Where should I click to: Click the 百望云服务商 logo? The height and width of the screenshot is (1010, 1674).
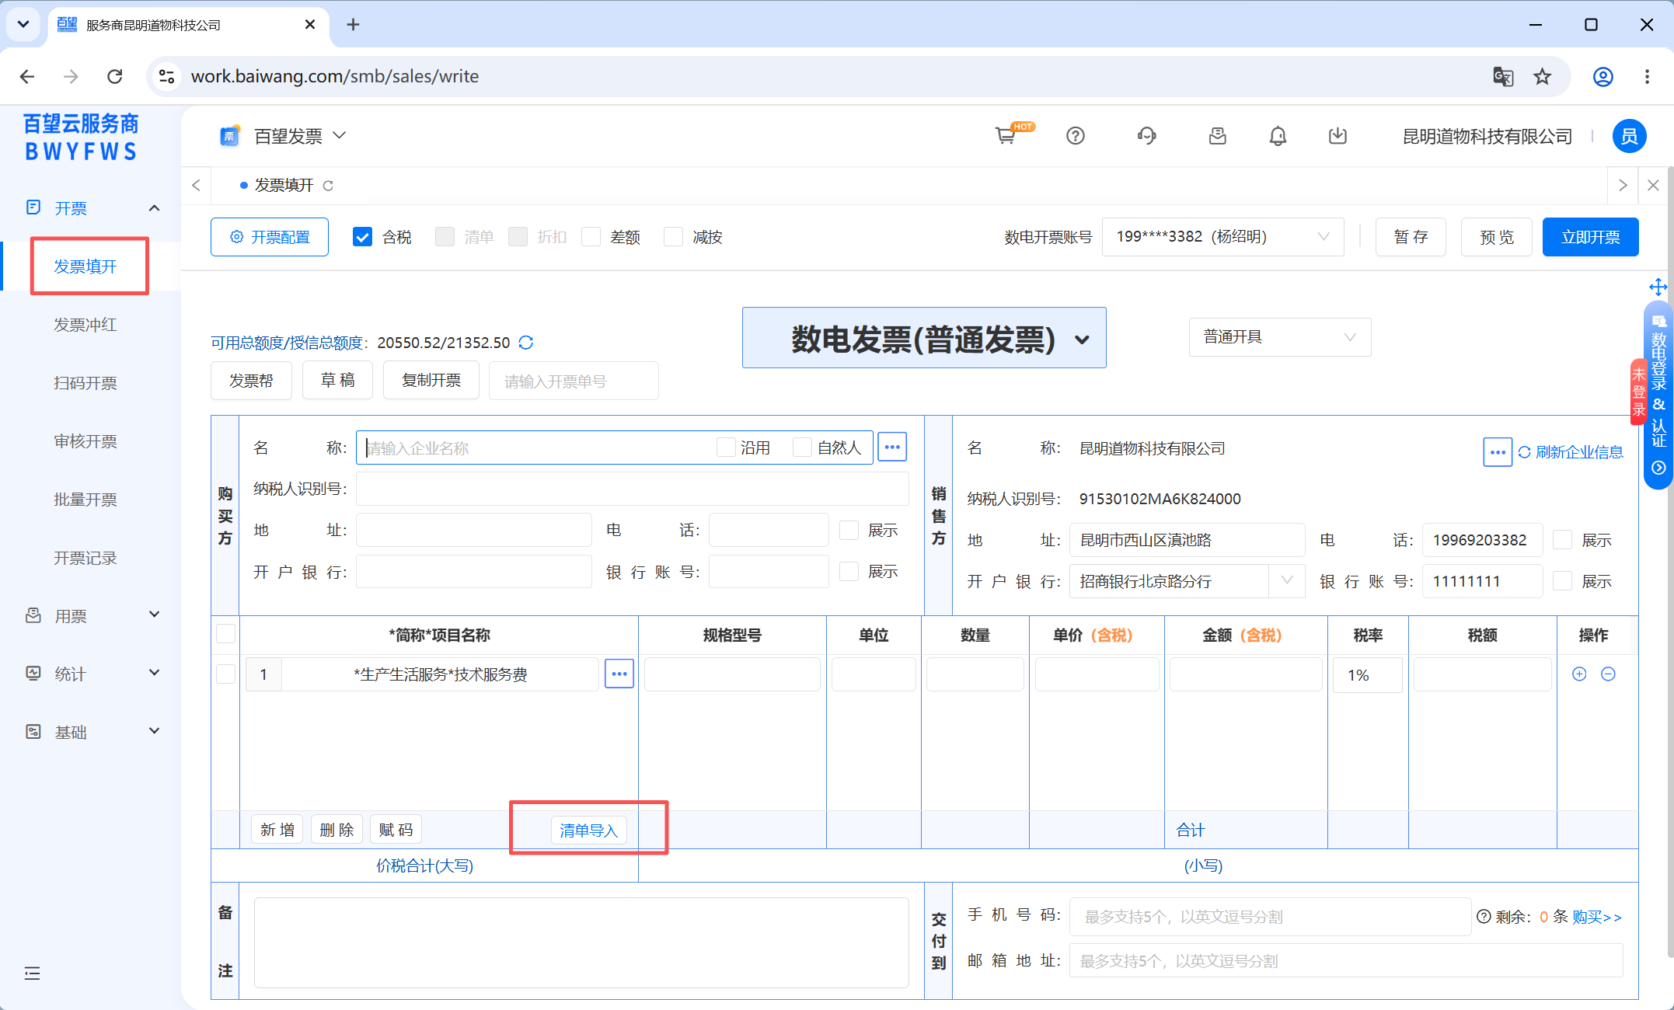81,137
